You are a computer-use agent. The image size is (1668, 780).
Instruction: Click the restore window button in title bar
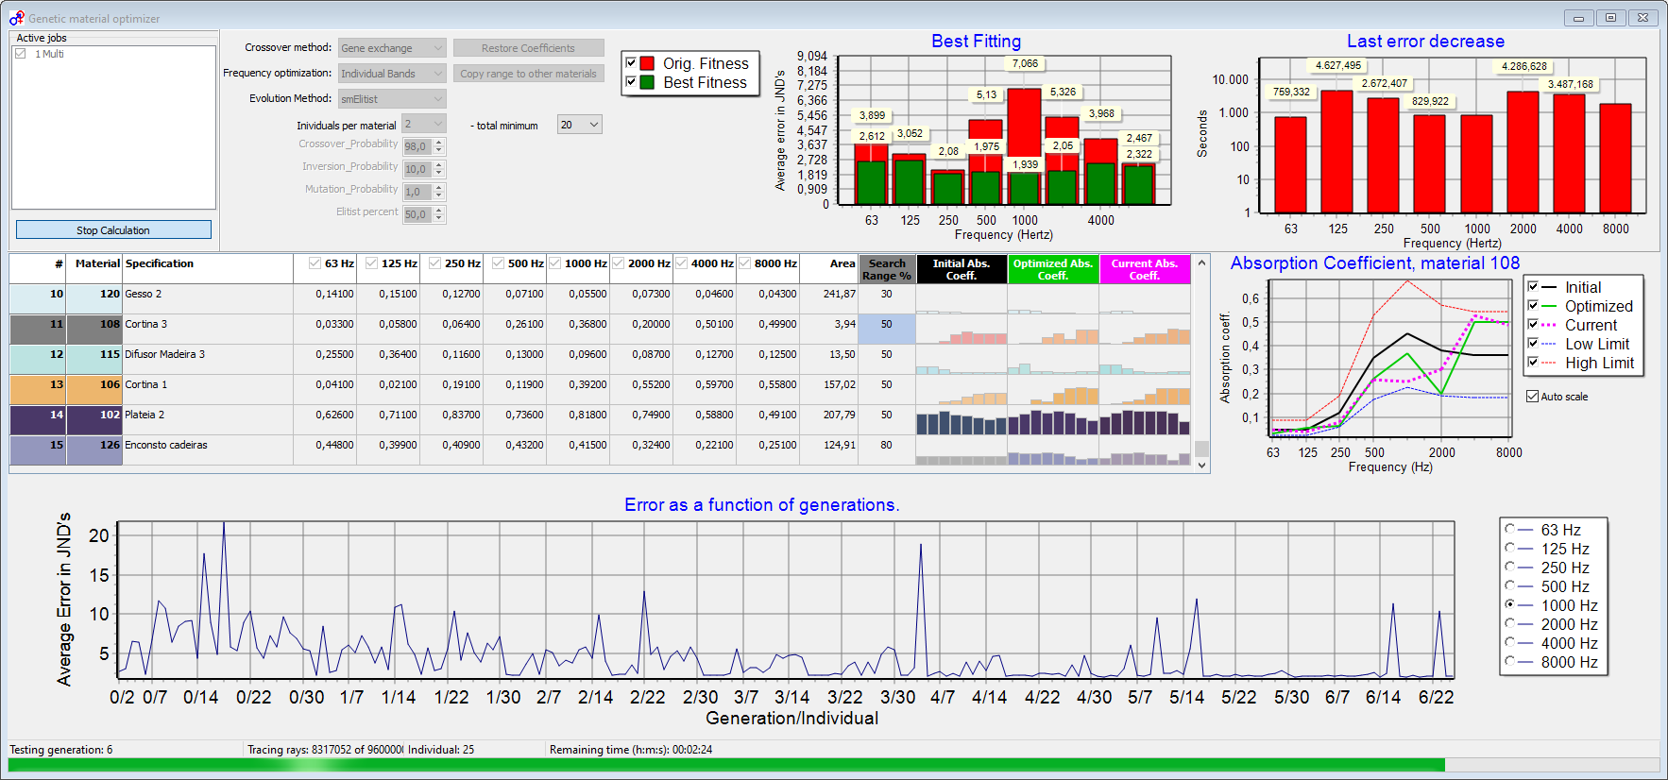pos(1610,17)
